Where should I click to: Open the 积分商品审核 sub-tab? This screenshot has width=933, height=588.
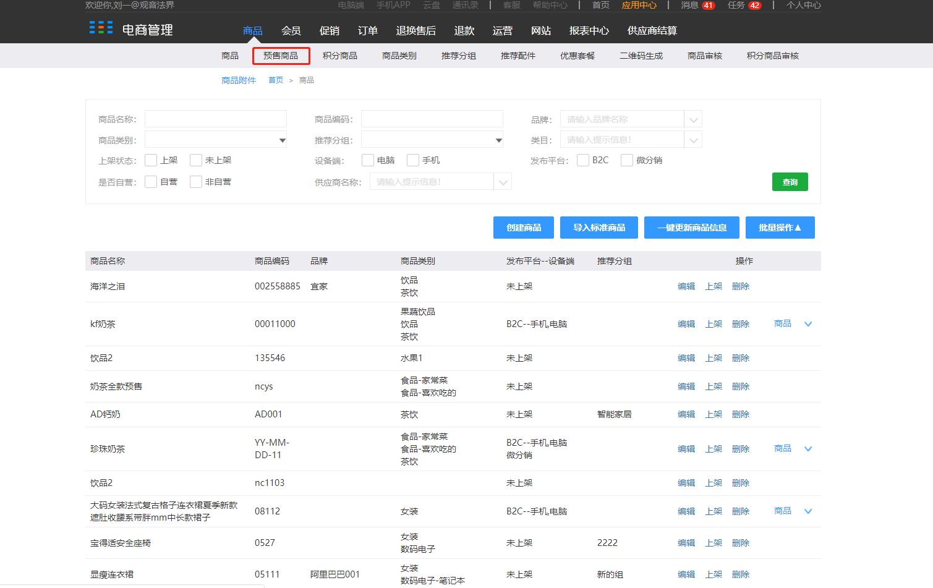coord(773,56)
